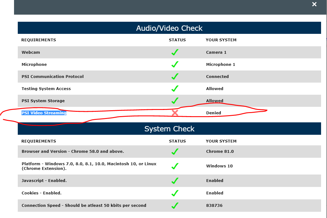
Task: Click the Connection Speed requirement text
Action: point(84,206)
